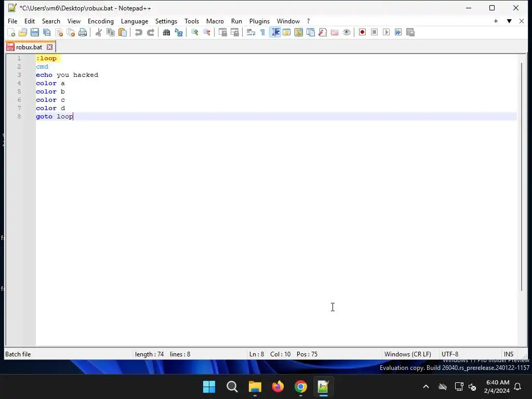Start macro recording with red dot icon
Image resolution: width=532 pixels, height=399 pixels.
(362, 32)
